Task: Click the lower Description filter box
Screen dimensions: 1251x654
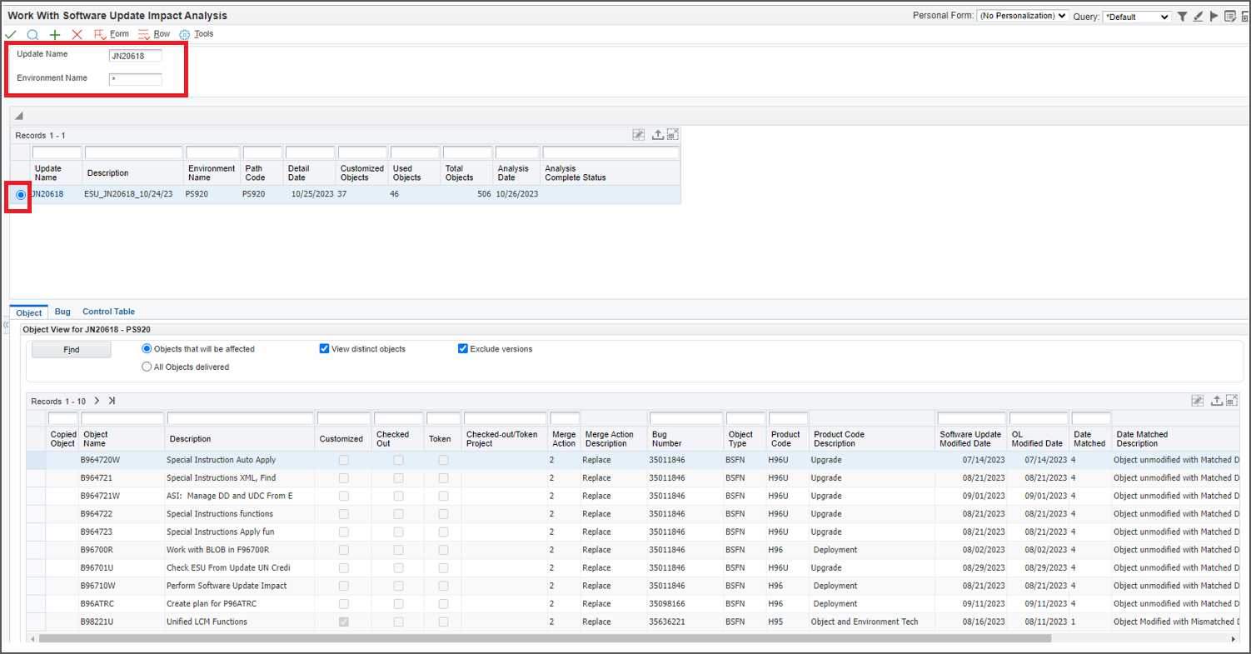Action: click(241, 418)
